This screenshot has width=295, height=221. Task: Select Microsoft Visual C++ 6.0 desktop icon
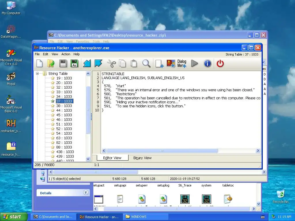(11, 57)
